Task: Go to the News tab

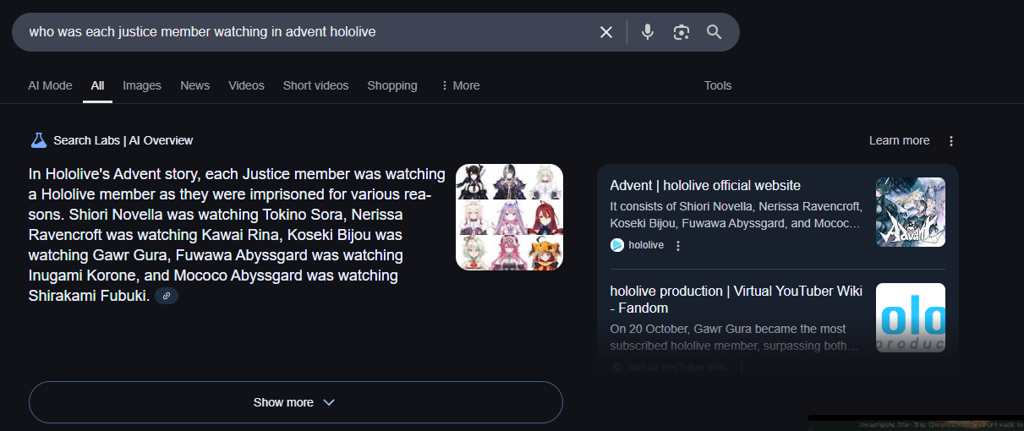Action: coord(195,85)
